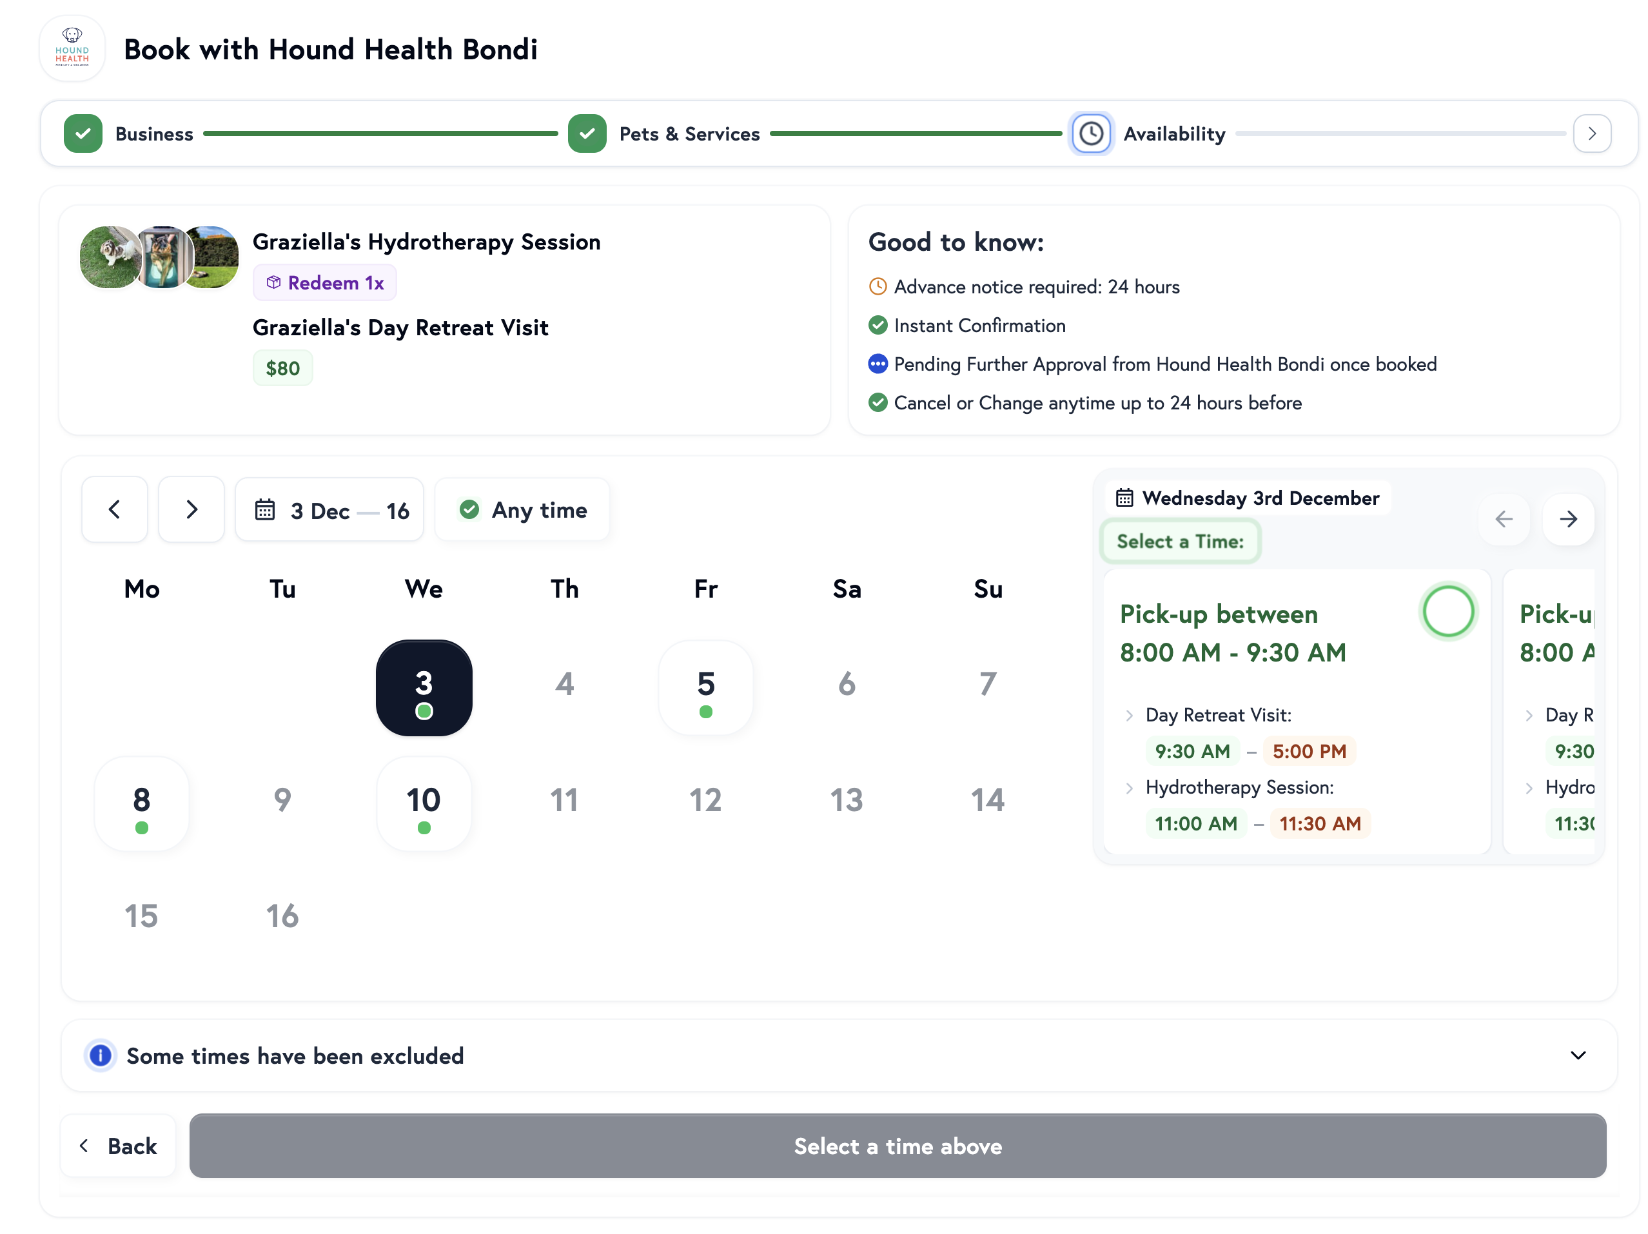
Task: Toggle the Any time filter
Action: click(x=522, y=510)
